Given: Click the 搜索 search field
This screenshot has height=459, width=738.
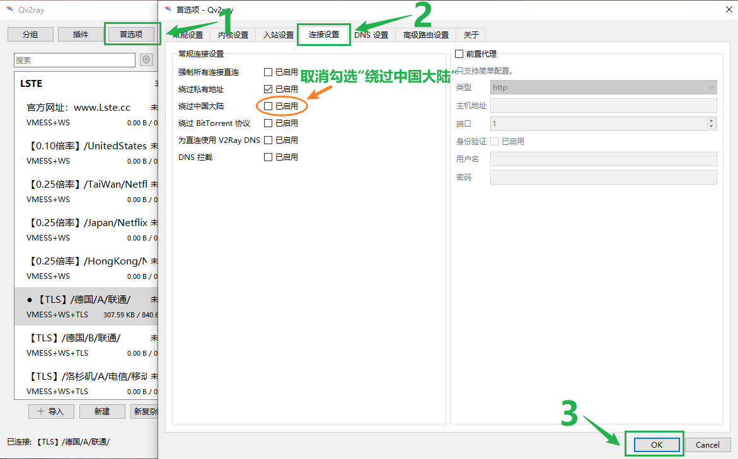Looking at the screenshot, I should (74, 60).
